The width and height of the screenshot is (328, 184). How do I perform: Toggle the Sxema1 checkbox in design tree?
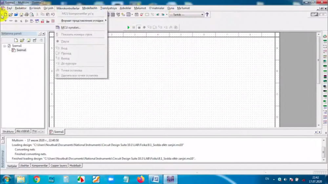click(x=9, y=46)
